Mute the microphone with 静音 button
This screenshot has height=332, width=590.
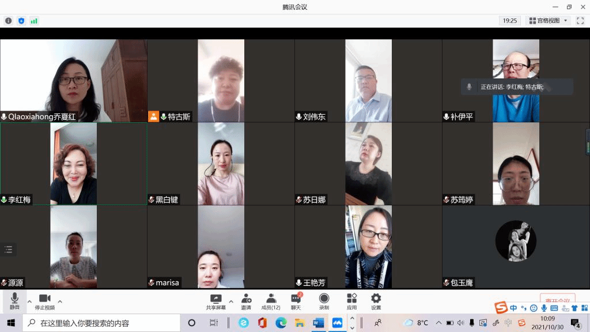click(14, 300)
